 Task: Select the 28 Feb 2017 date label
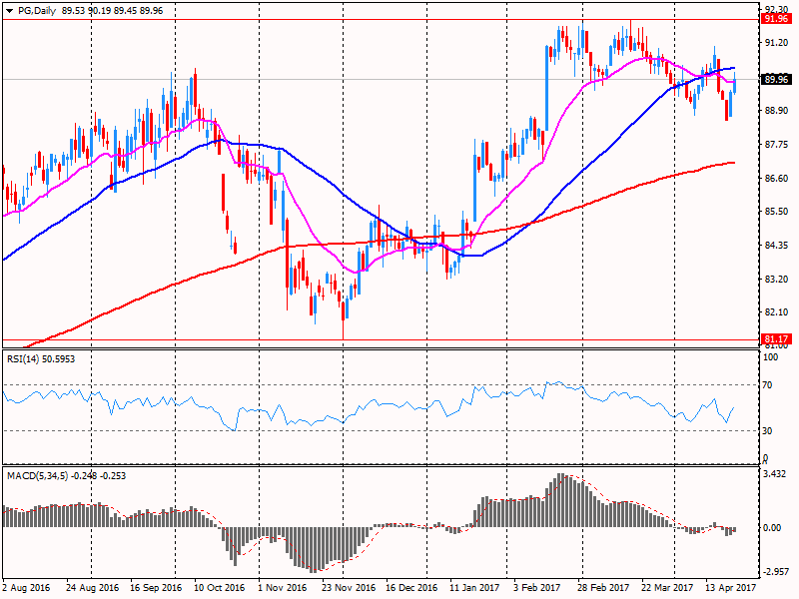point(603,587)
